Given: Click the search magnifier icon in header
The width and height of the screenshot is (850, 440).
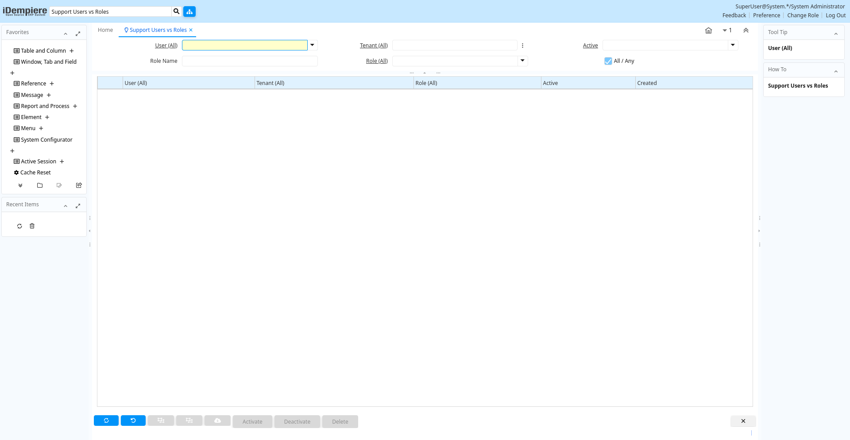Looking at the screenshot, I should click(176, 12).
